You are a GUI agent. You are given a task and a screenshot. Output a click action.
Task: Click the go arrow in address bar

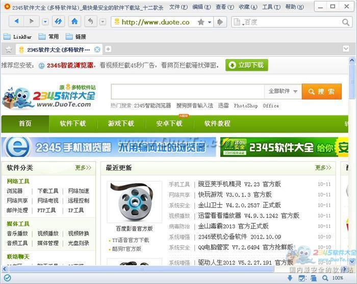click(x=220, y=22)
